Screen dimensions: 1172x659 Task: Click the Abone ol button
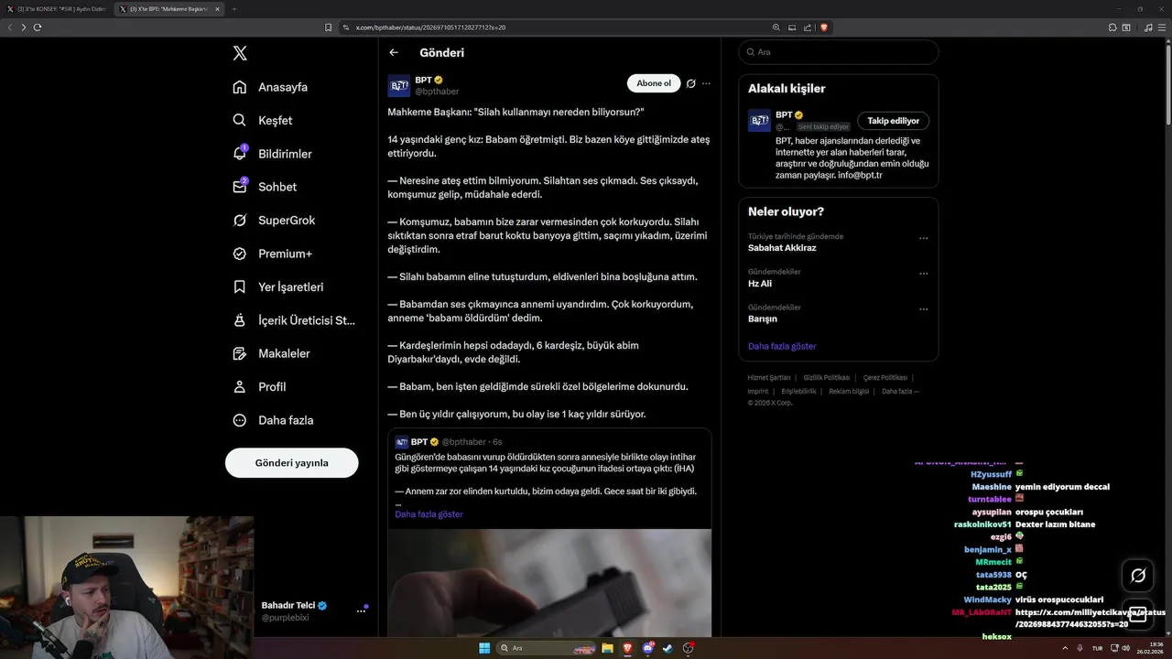(654, 83)
